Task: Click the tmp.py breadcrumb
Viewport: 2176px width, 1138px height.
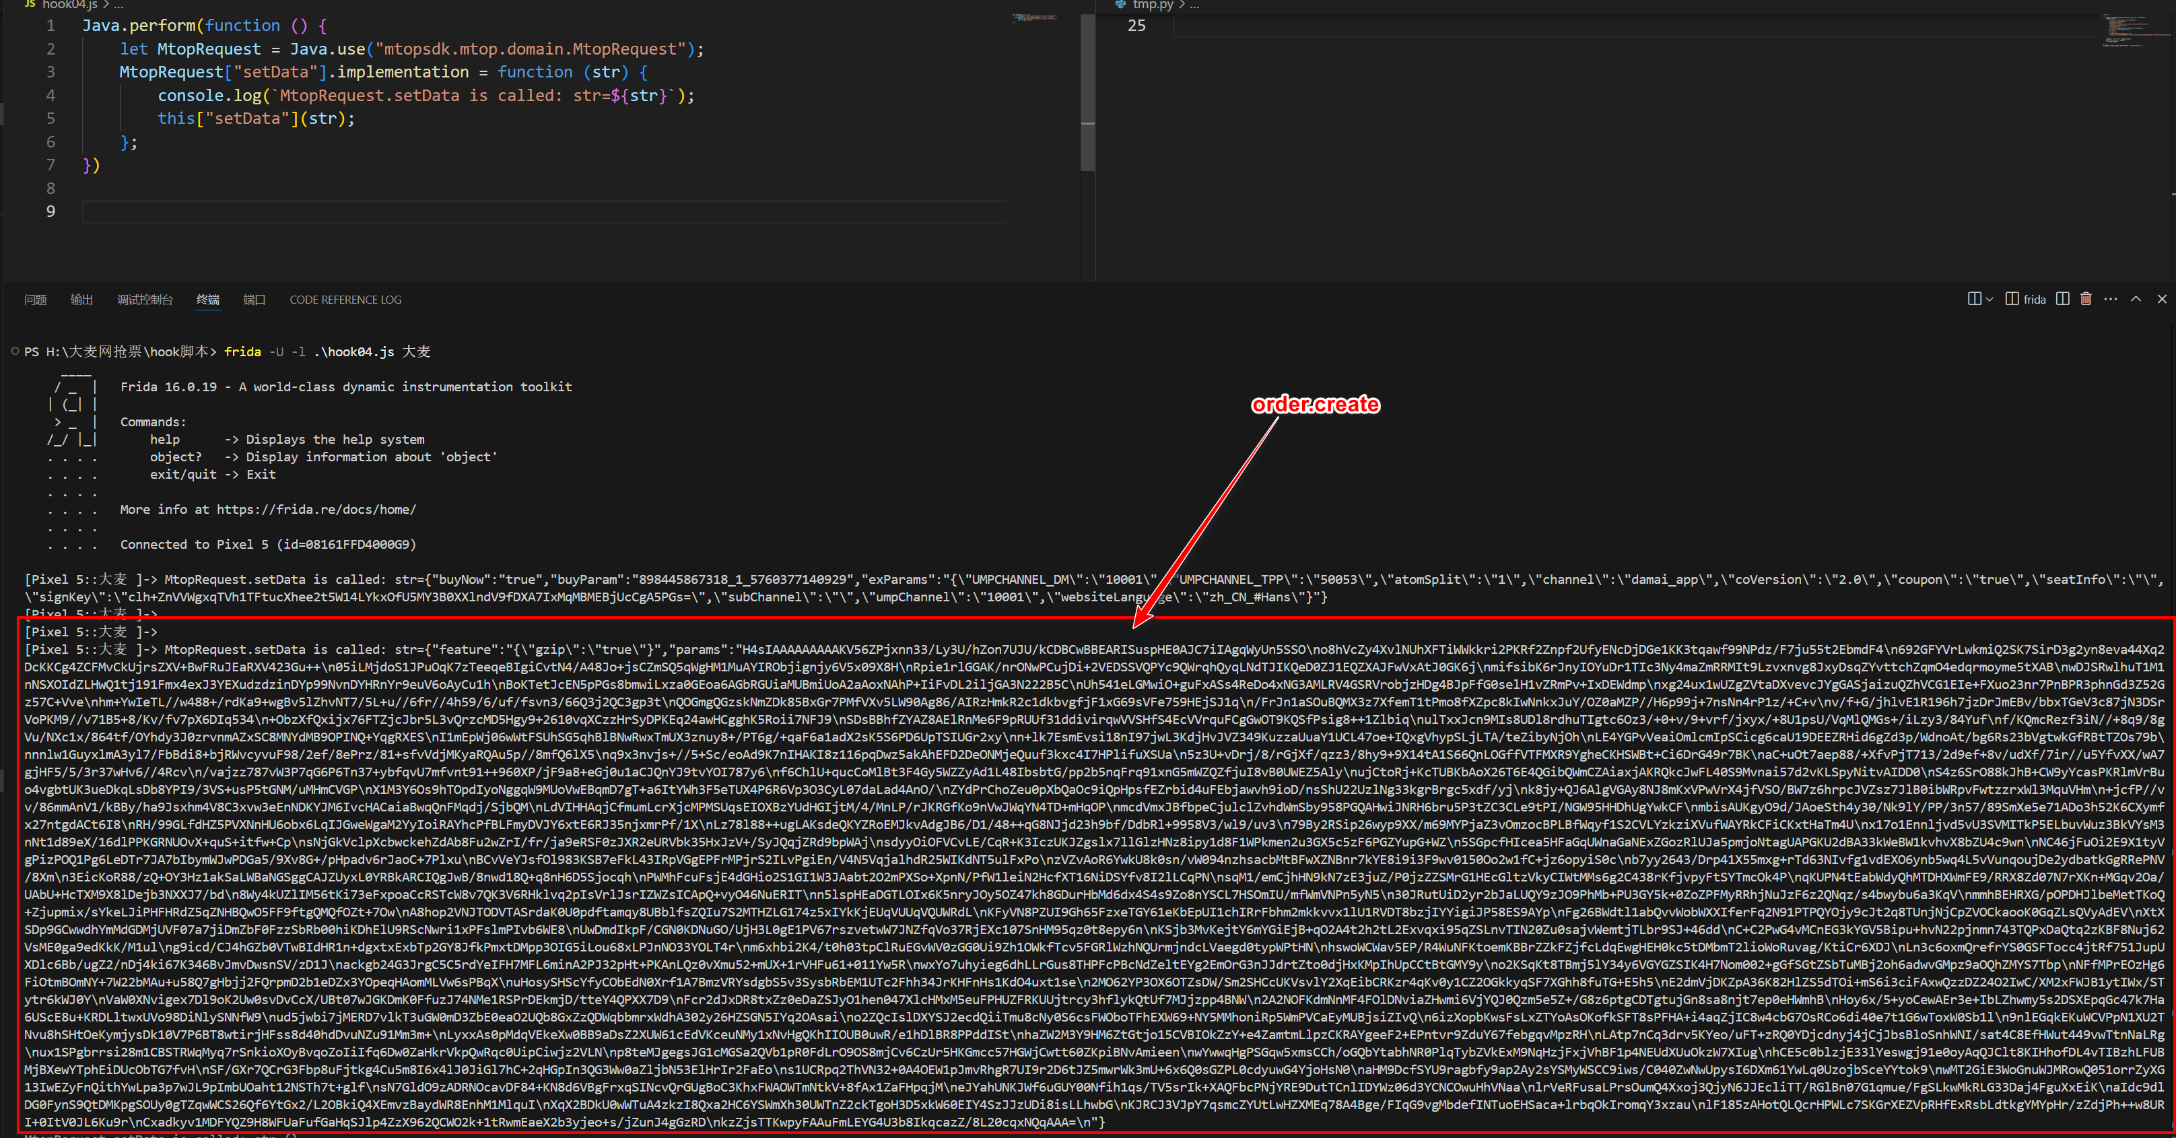Action: coord(1153,5)
